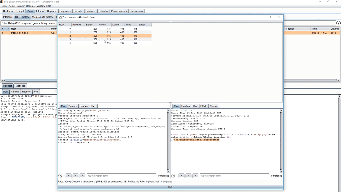The width and height of the screenshot is (341, 192).
Task: Open the Project menu
Action: pyautogui.click(x=12, y=6)
